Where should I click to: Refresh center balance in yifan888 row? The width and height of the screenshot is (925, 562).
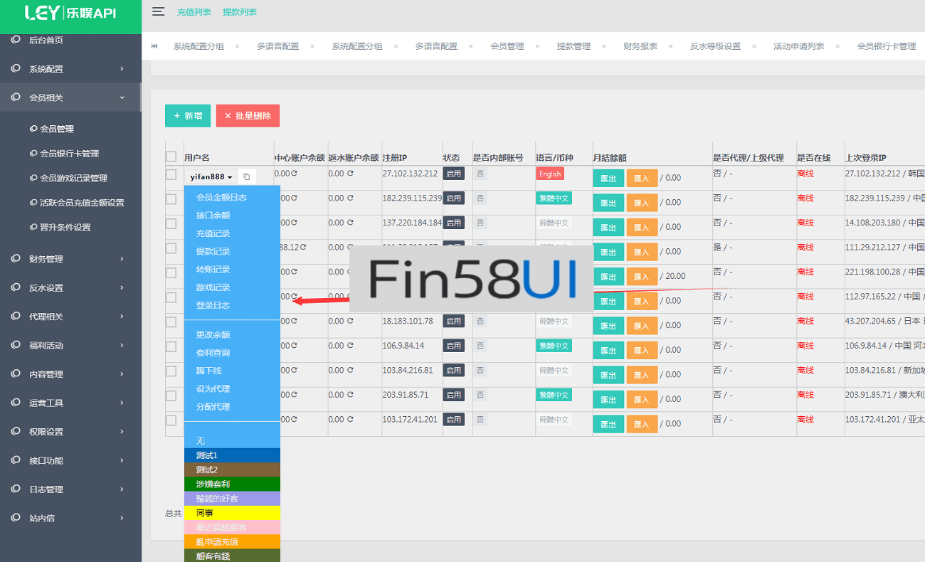[x=295, y=174]
